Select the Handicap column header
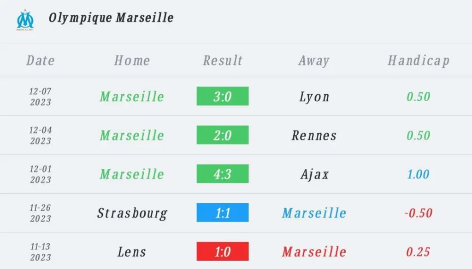The image size is (472, 269). point(418,61)
